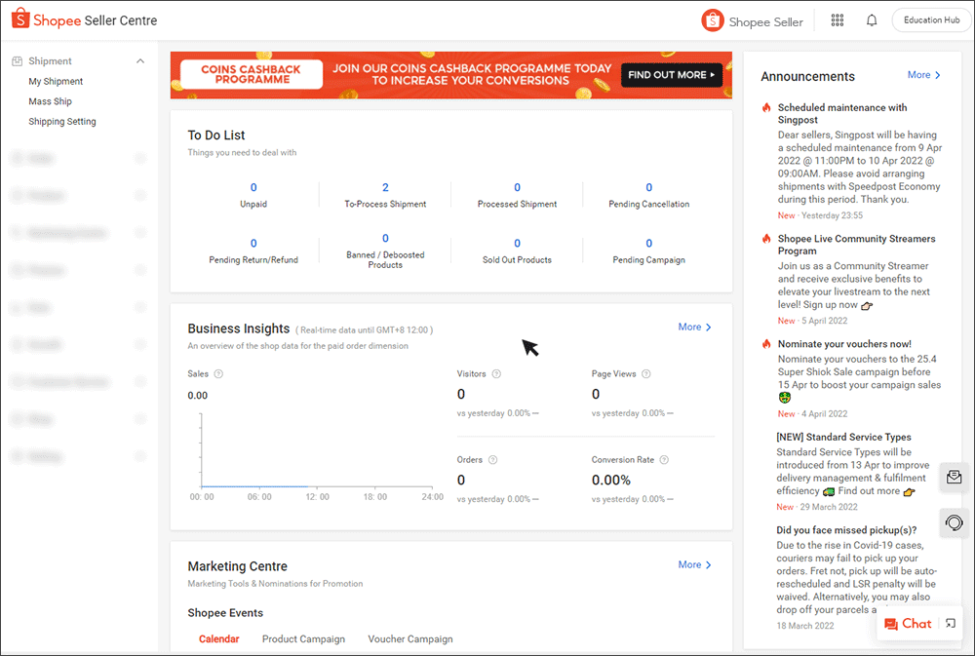Click the help icon next to Sales
The height and width of the screenshot is (656, 975).
click(219, 373)
